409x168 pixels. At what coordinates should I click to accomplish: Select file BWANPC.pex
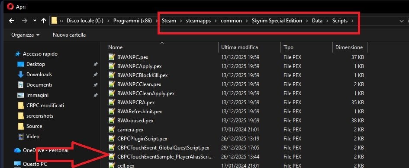pos(133,57)
